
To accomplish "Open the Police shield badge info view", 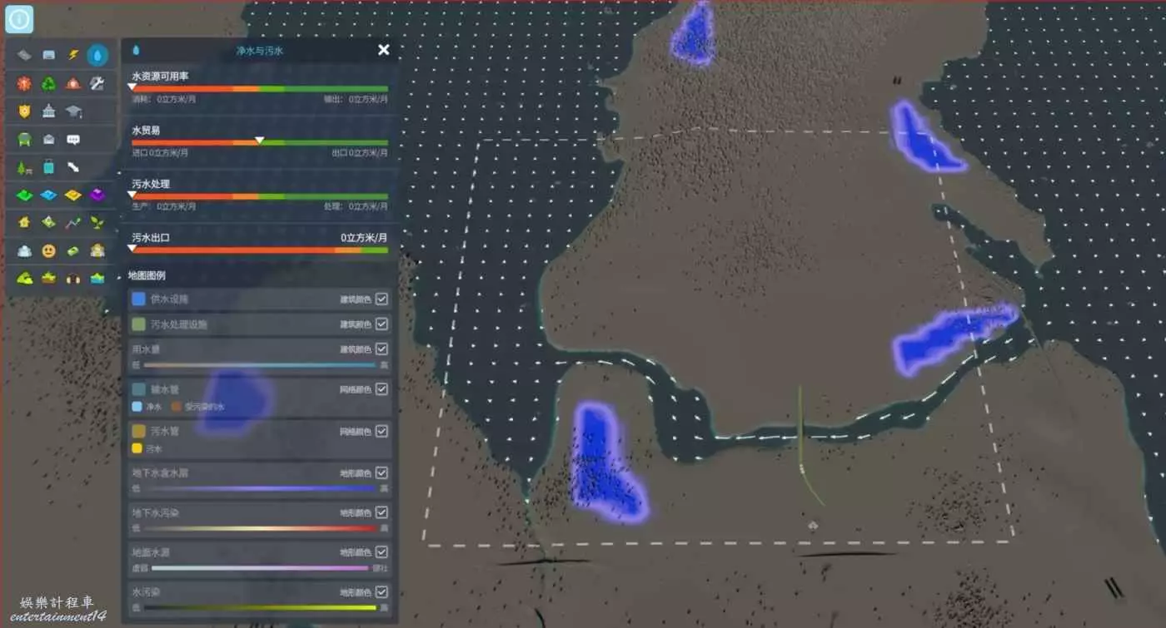I will tap(24, 111).
